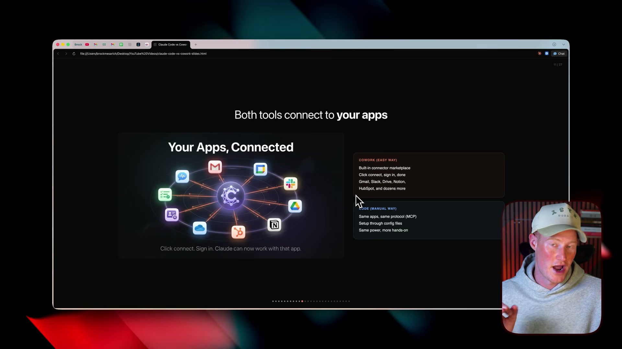Jump to the first slide dot
The height and width of the screenshot is (349, 622).
(x=273, y=301)
